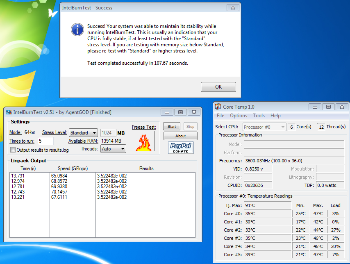Click the CPUID field showing 0x206D6

pyautogui.click(x=258, y=185)
